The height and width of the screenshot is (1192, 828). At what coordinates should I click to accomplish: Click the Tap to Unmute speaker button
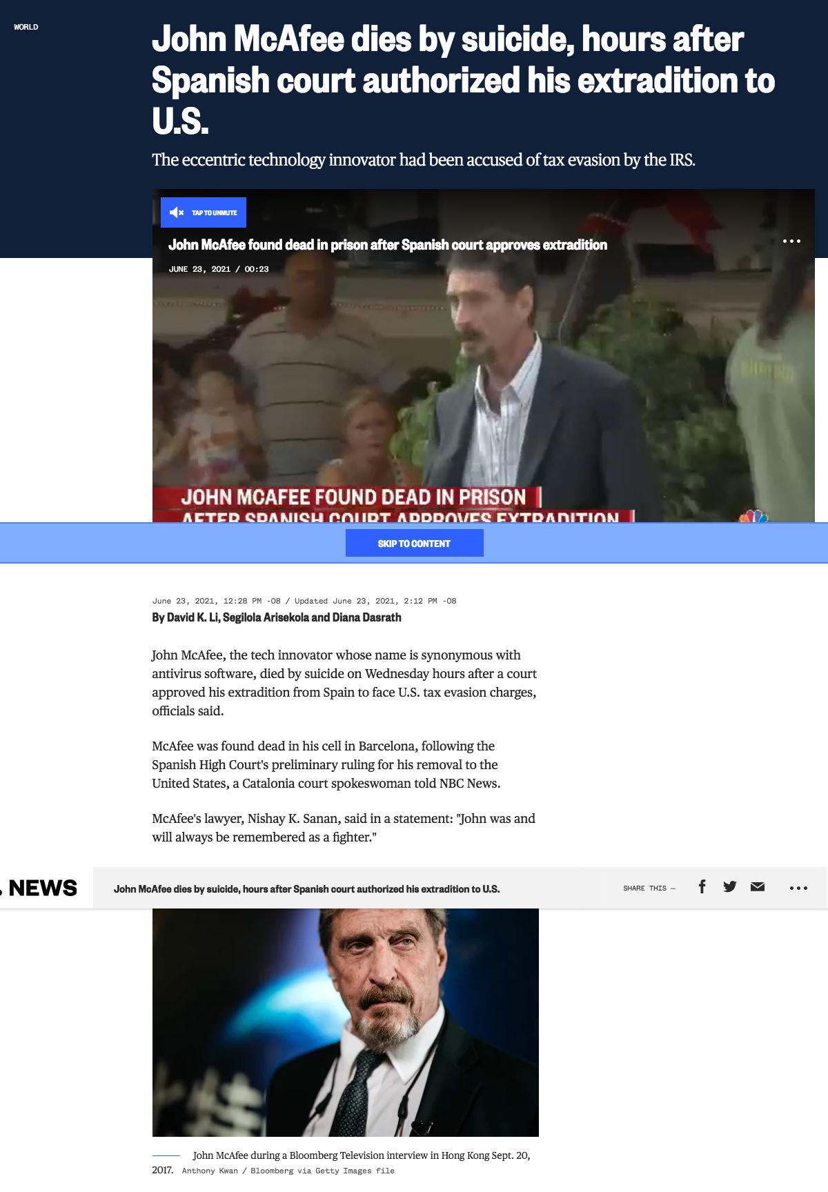pyautogui.click(x=204, y=212)
